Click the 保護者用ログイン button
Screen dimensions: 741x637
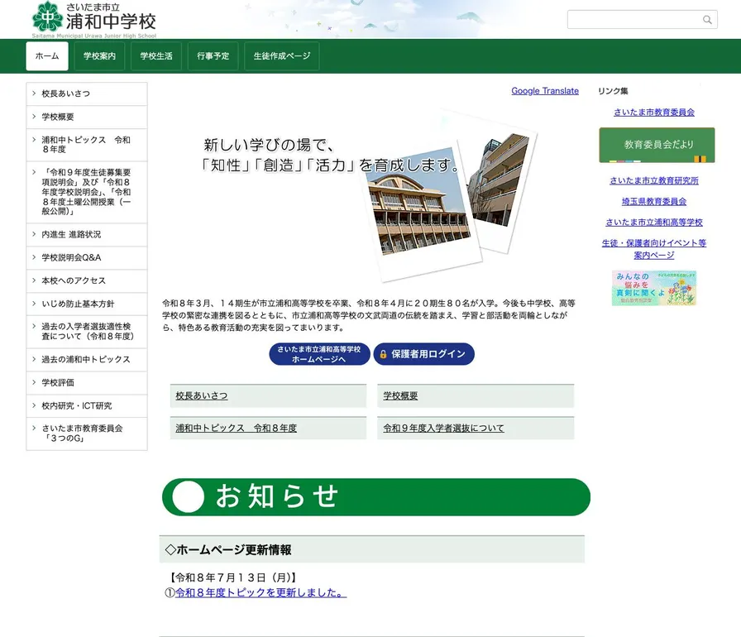[x=424, y=354]
